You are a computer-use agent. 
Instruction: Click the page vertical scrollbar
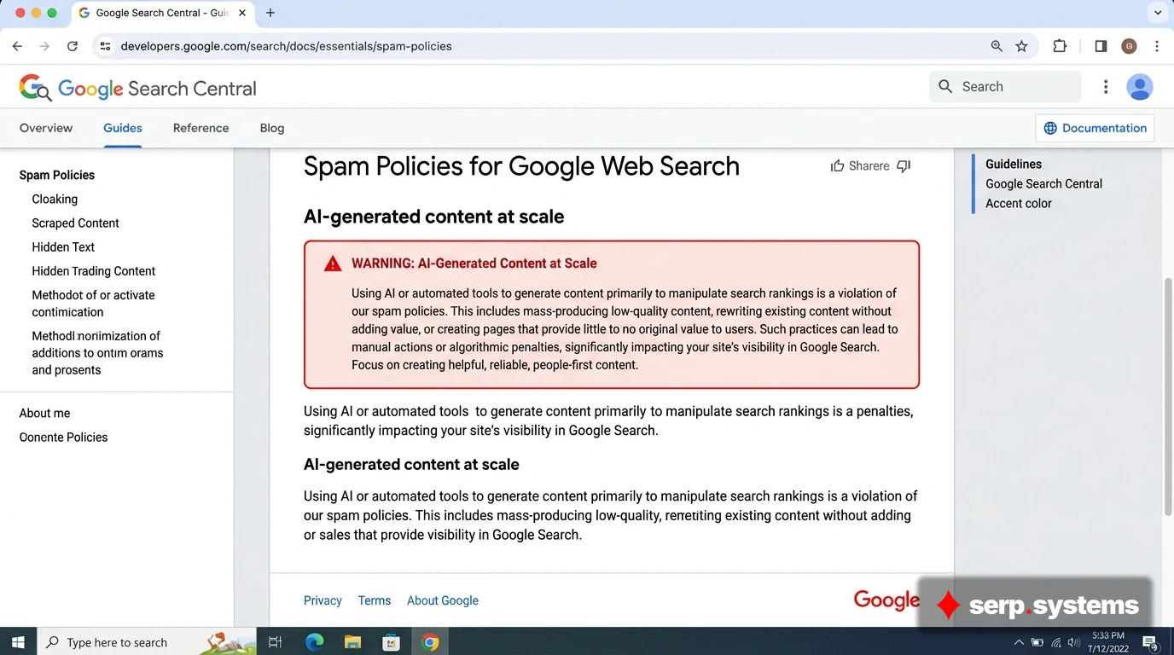pos(1169,396)
